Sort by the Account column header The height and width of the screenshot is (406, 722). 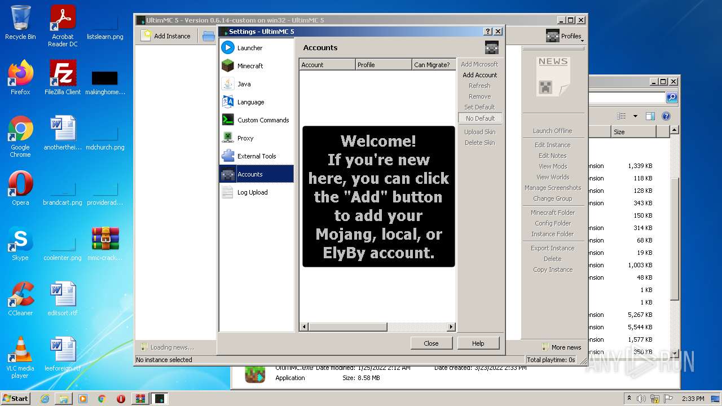[327, 65]
